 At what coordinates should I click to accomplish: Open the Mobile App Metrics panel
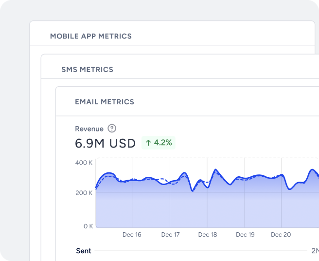pyautogui.click(x=91, y=36)
